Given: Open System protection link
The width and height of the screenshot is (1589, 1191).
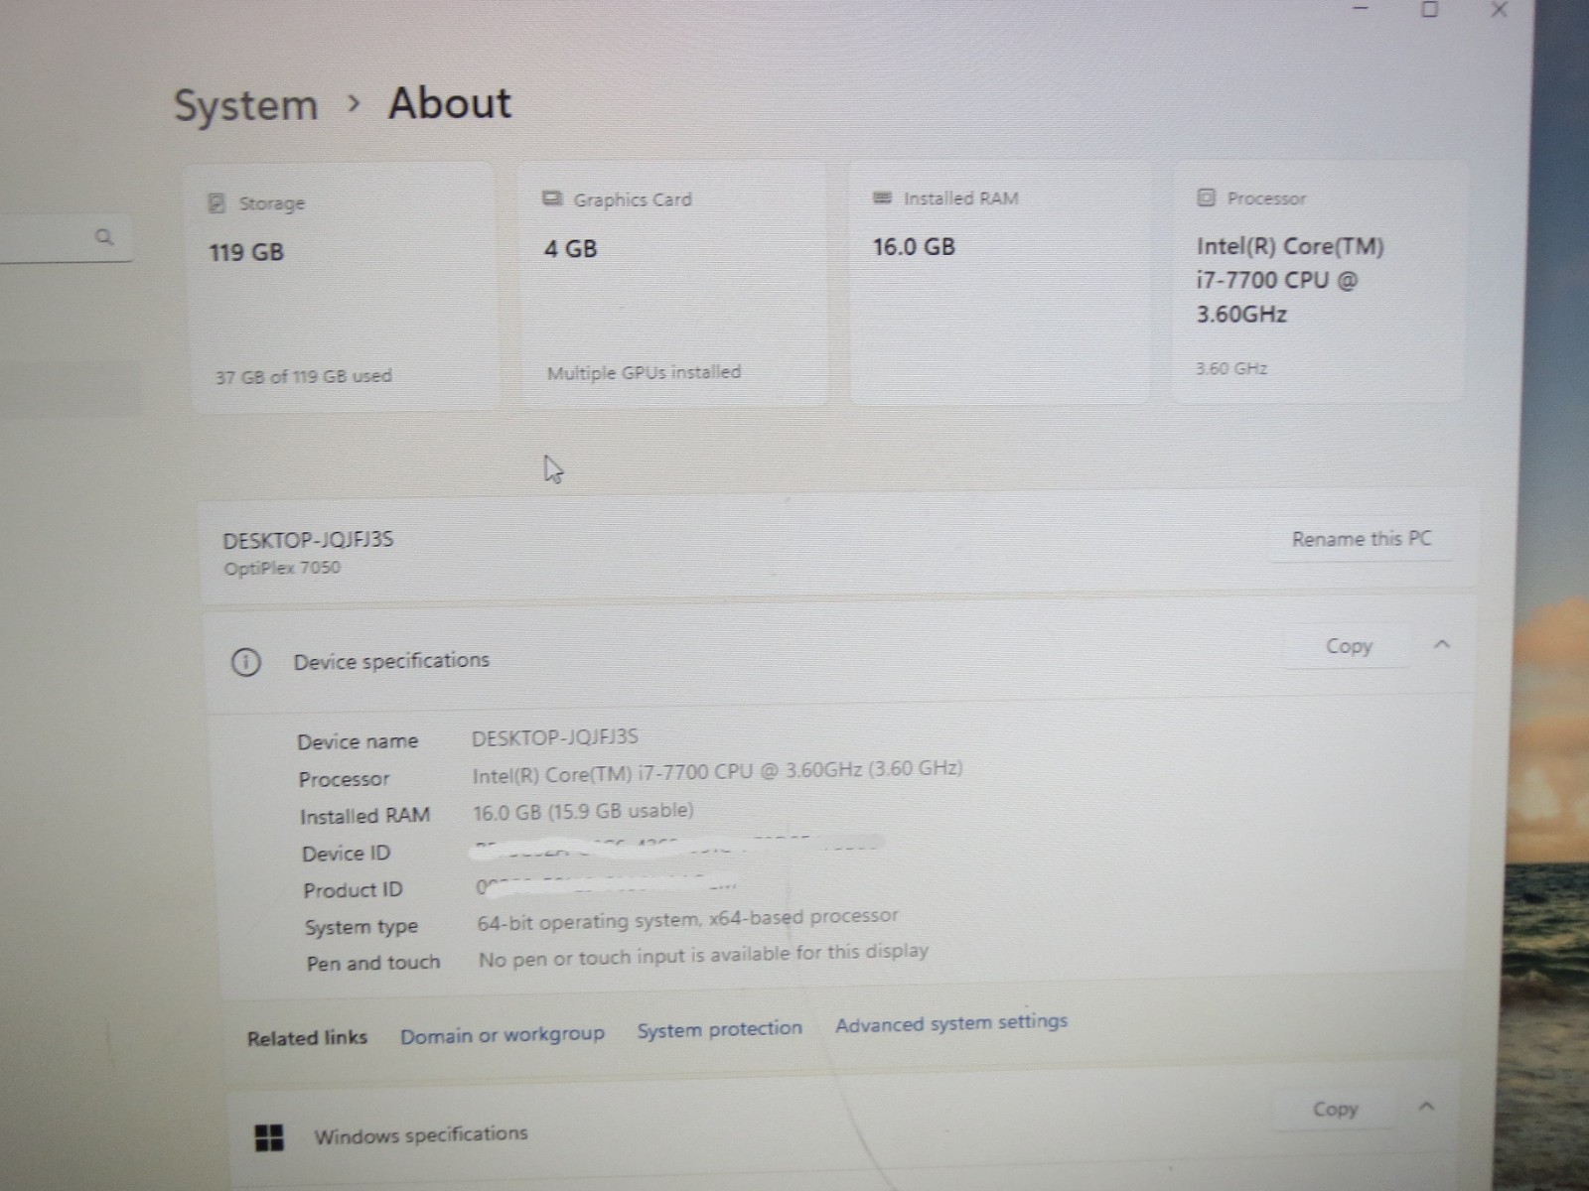Looking at the screenshot, I should 720,1029.
